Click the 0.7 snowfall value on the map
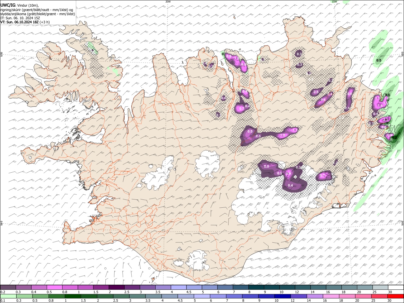Screen dimensions: 404x303 point(242,109)
